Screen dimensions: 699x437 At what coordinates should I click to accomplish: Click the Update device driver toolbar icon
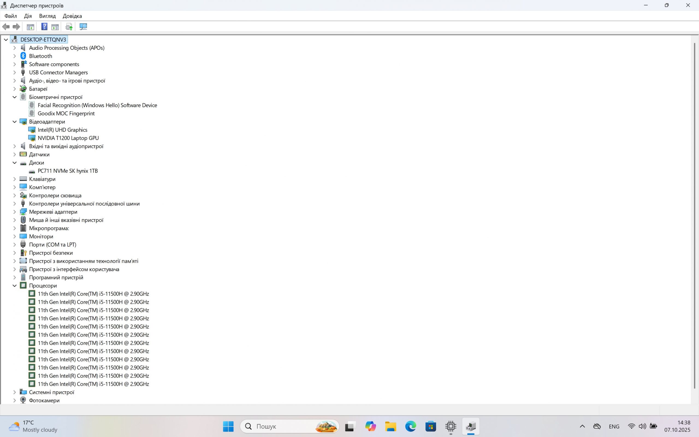click(69, 26)
